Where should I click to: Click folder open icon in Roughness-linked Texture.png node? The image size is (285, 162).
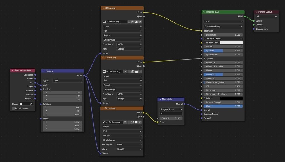tap(136, 72)
